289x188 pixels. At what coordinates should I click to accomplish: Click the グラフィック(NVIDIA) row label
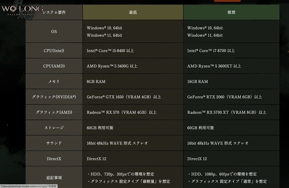tap(54, 97)
